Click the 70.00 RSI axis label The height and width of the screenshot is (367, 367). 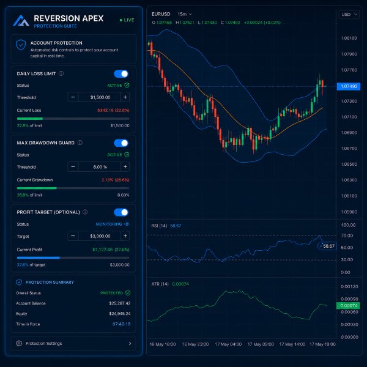(347, 235)
